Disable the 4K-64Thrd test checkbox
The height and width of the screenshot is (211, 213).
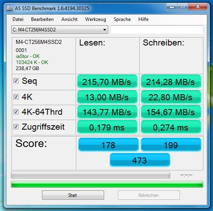point(16,112)
